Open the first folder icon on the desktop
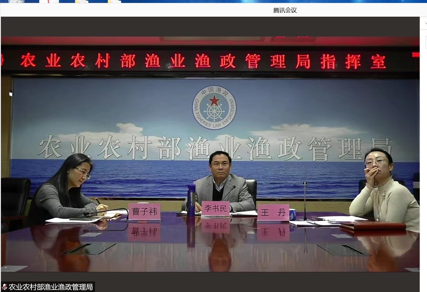Image resolution: width=427 pixels, height=292 pixels. (x=82, y=1)
